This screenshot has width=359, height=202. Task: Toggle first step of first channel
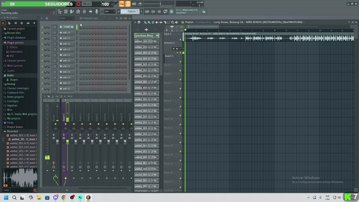[80, 27]
